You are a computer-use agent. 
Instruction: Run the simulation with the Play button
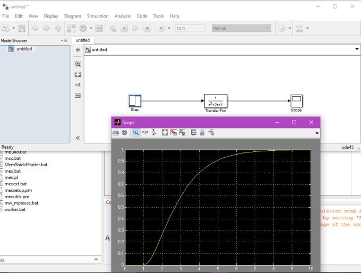pyautogui.click(x=124, y=28)
